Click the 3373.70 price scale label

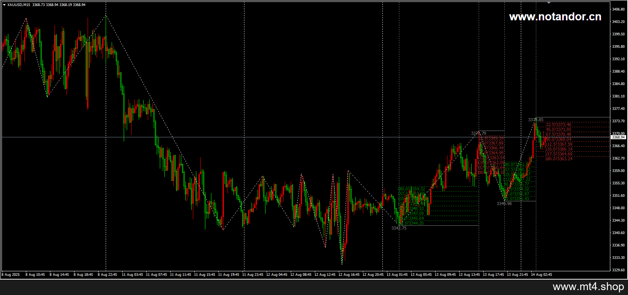pos(618,121)
